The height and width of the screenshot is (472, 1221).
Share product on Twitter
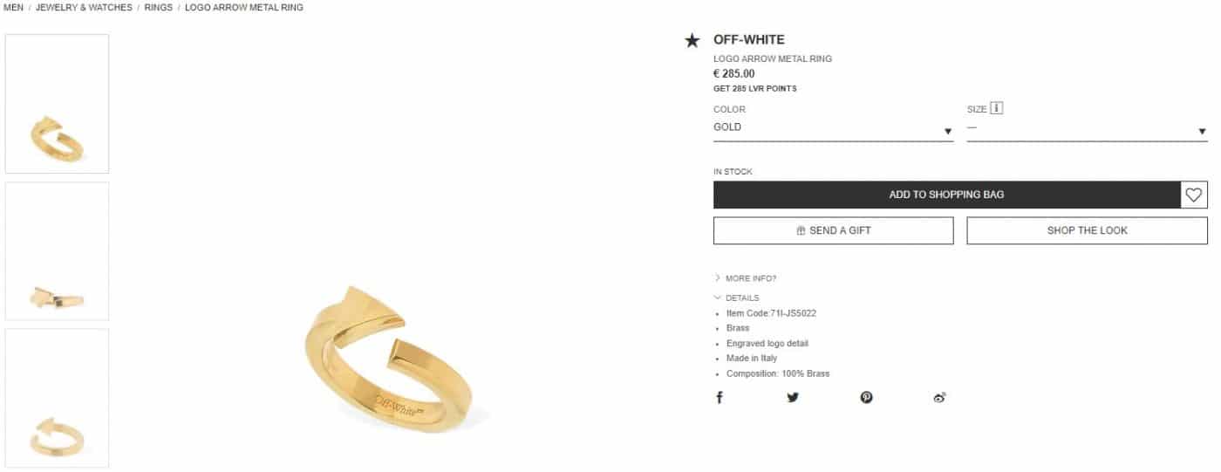coord(793,398)
